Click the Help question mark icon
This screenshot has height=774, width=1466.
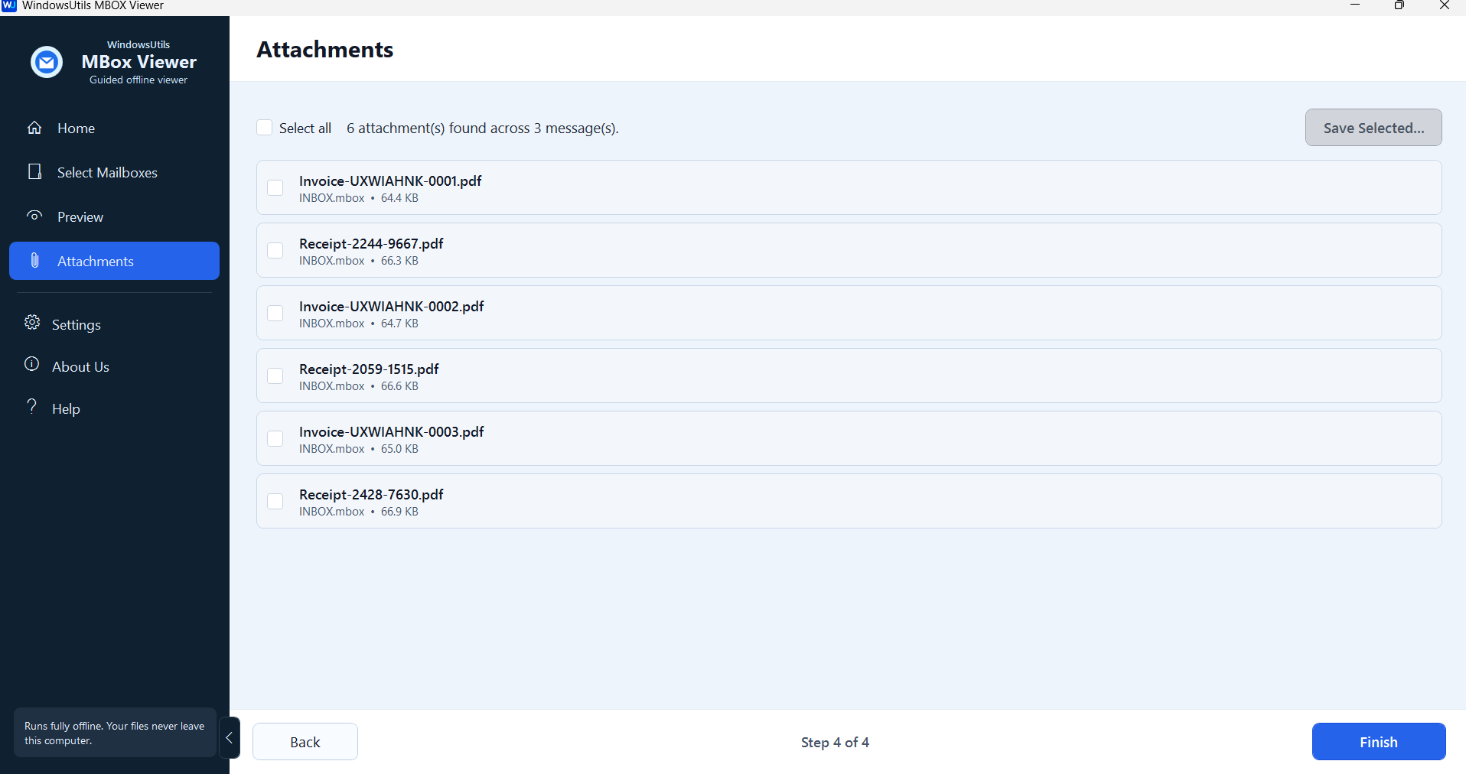(32, 406)
